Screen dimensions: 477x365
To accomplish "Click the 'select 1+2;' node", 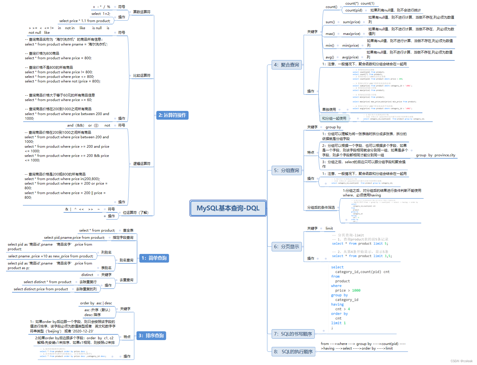I will pos(101,14).
